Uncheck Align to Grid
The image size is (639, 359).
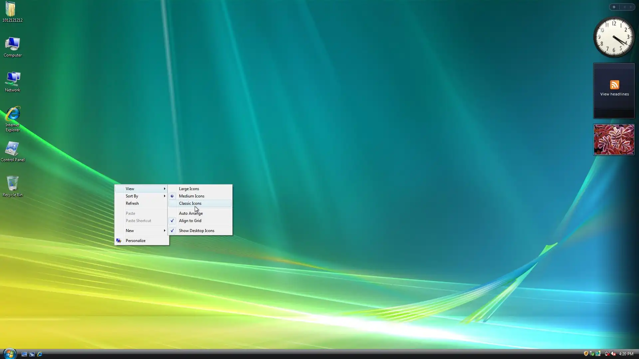(x=190, y=221)
